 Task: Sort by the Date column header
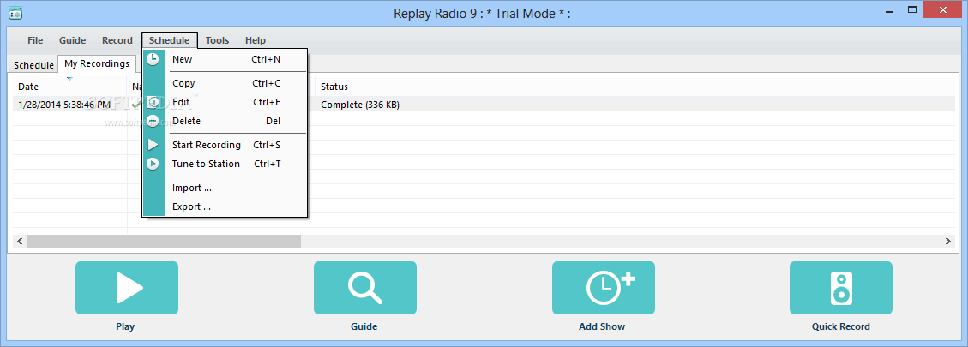pyautogui.click(x=69, y=87)
